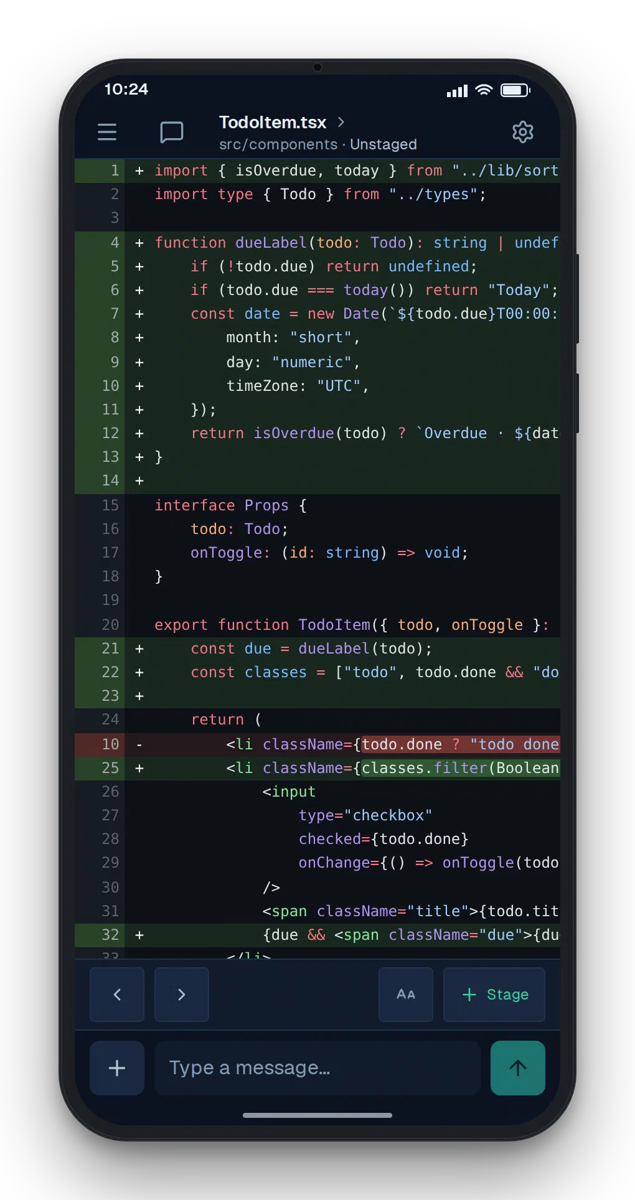Open the AA font size control

pyautogui.click(x=406, y=994)
